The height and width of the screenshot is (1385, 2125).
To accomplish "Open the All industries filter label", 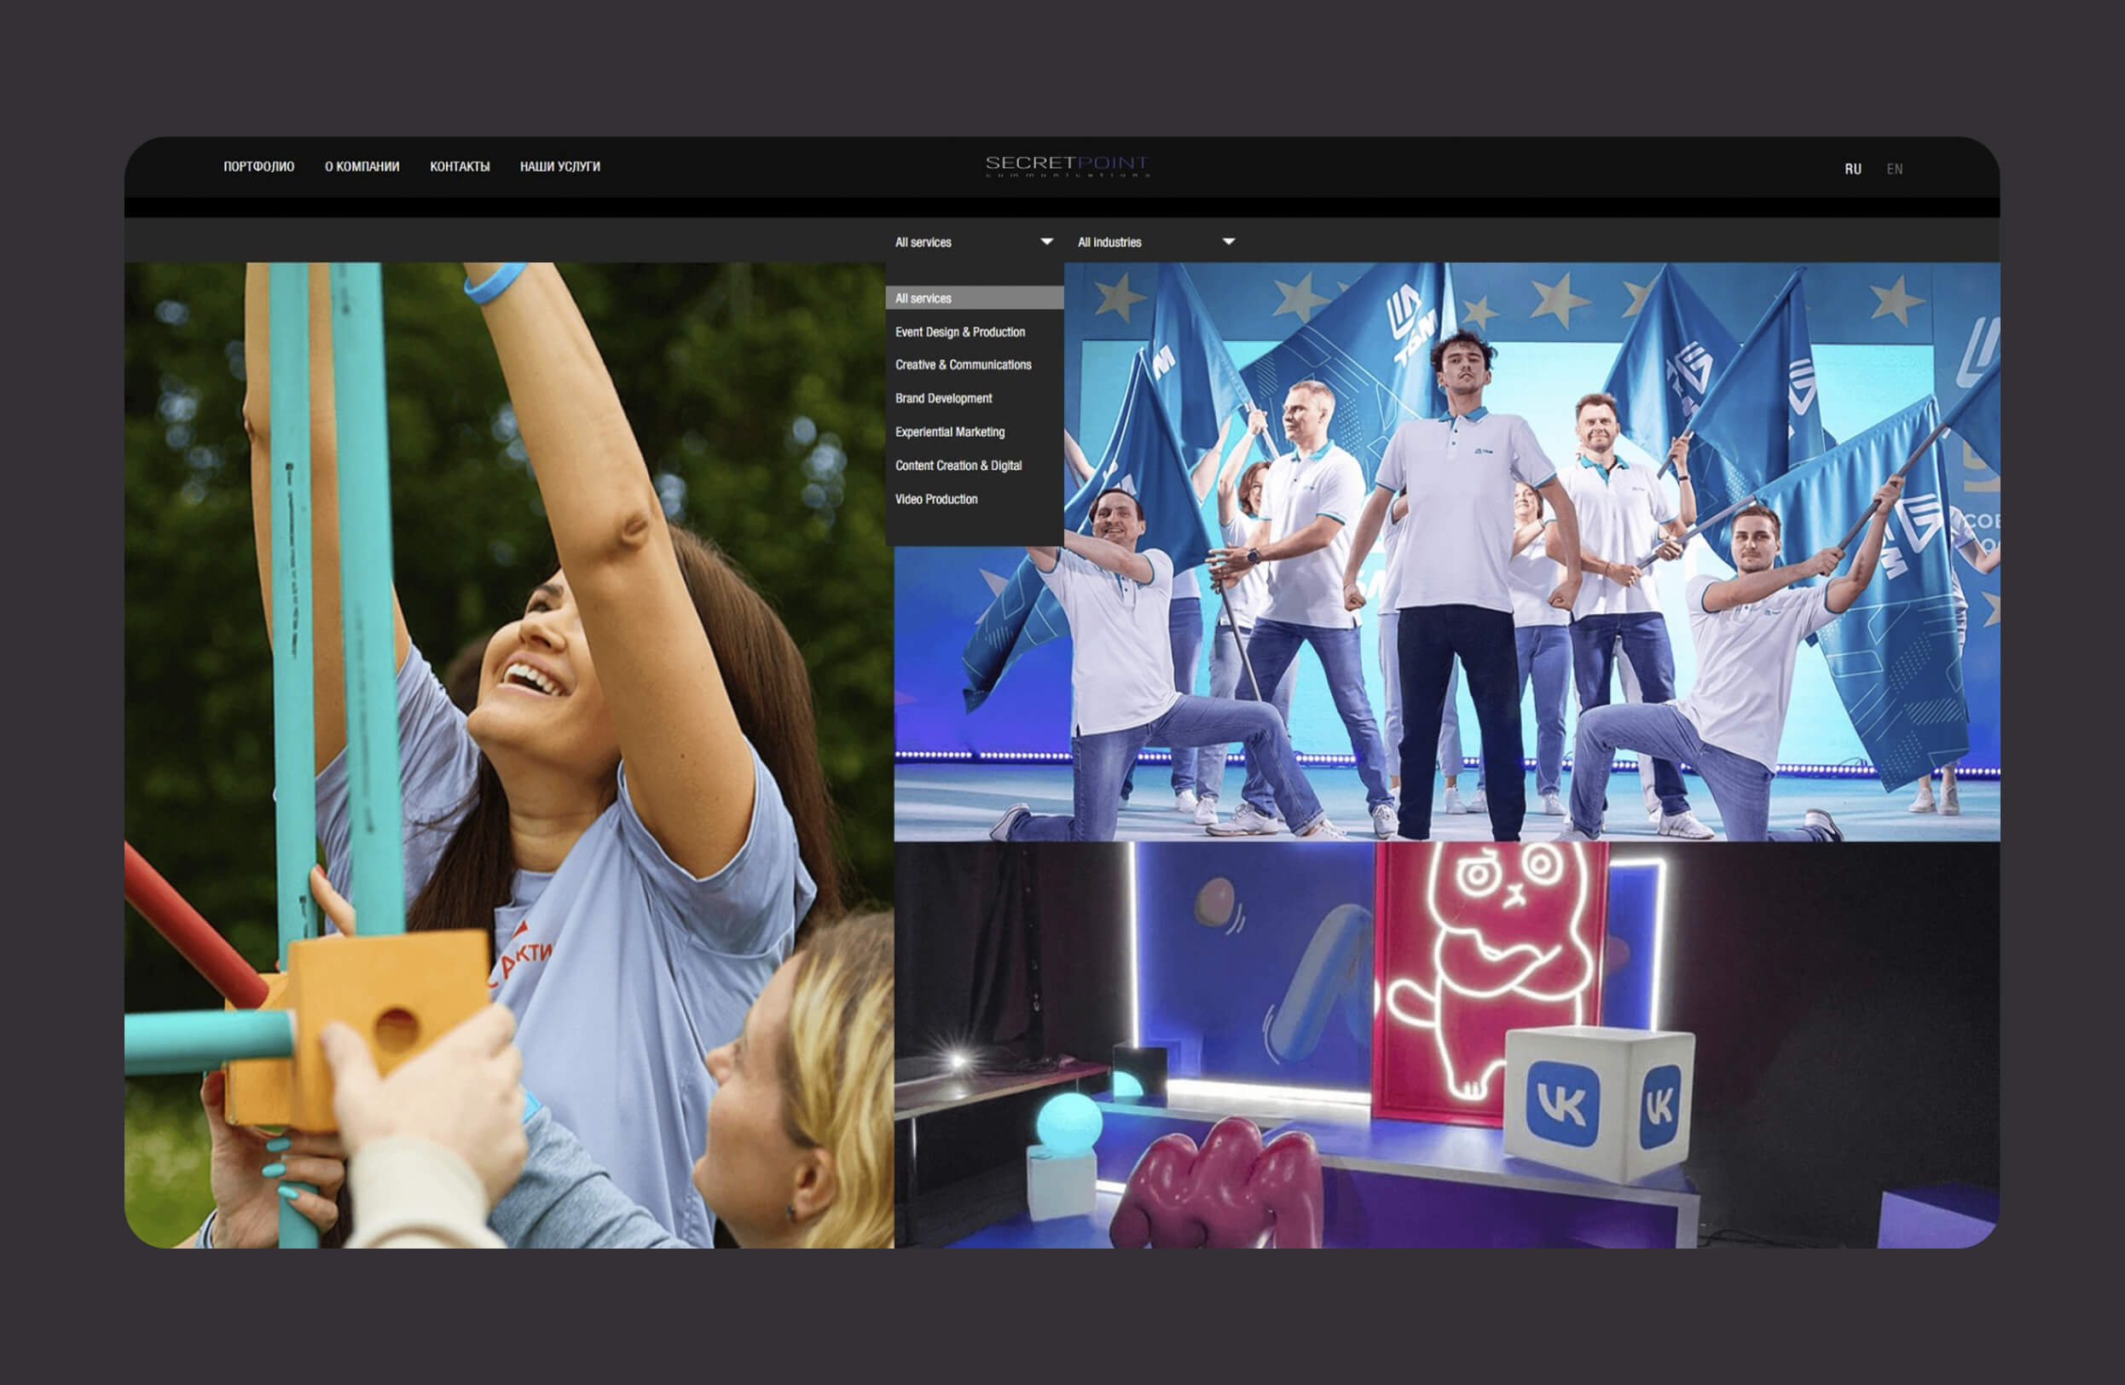I will (x=1109, y=242).
